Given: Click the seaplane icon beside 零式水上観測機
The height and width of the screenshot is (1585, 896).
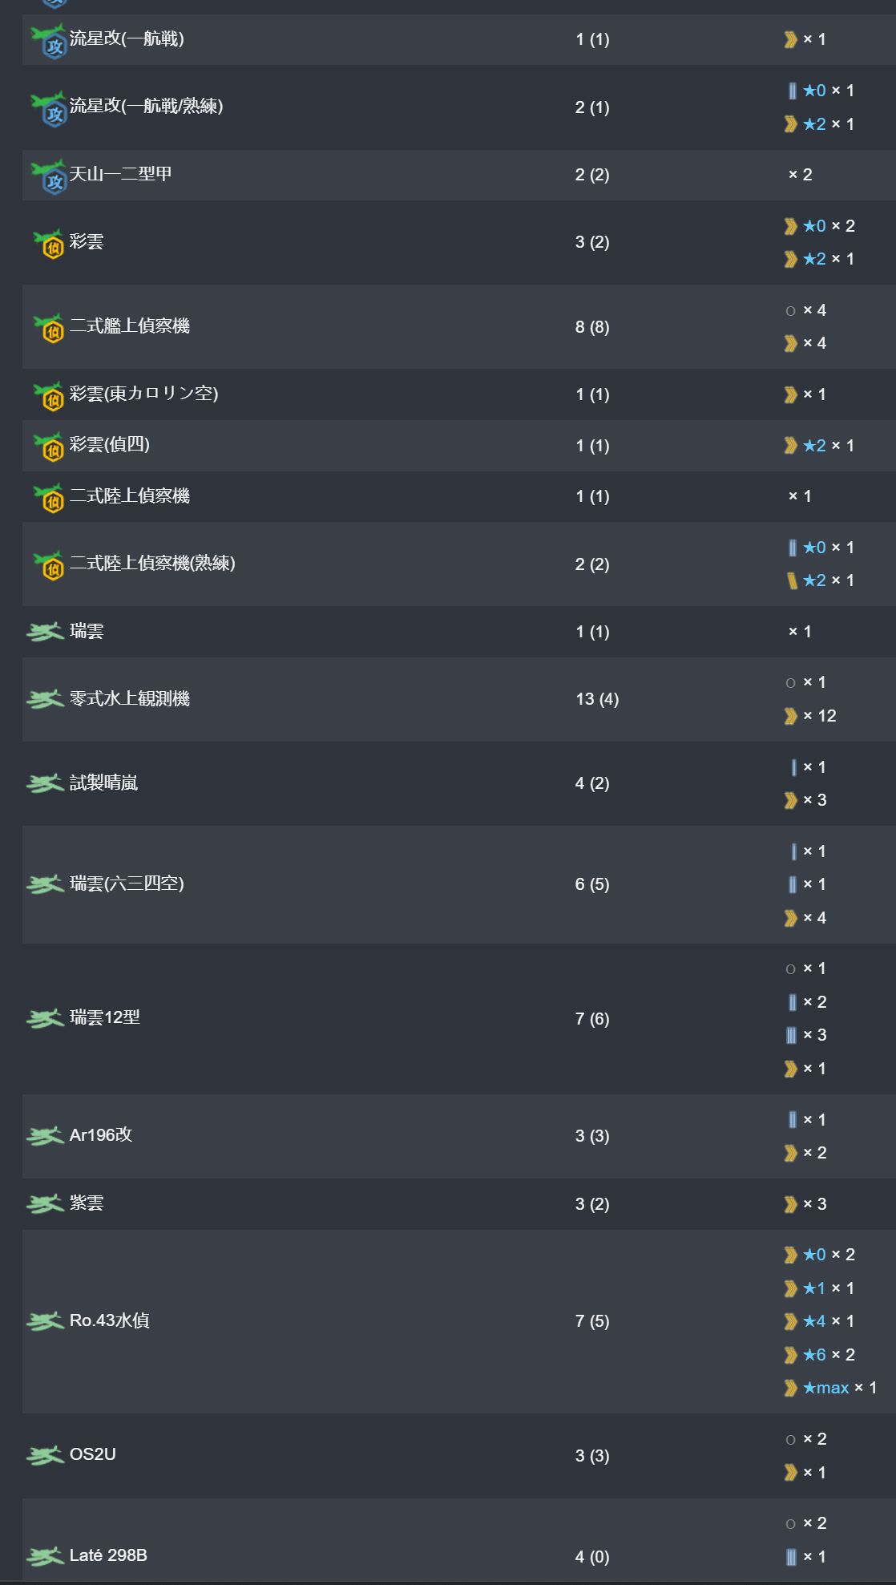Looking at the screenshot, I should pyautogui.click(x=45, y=699).
